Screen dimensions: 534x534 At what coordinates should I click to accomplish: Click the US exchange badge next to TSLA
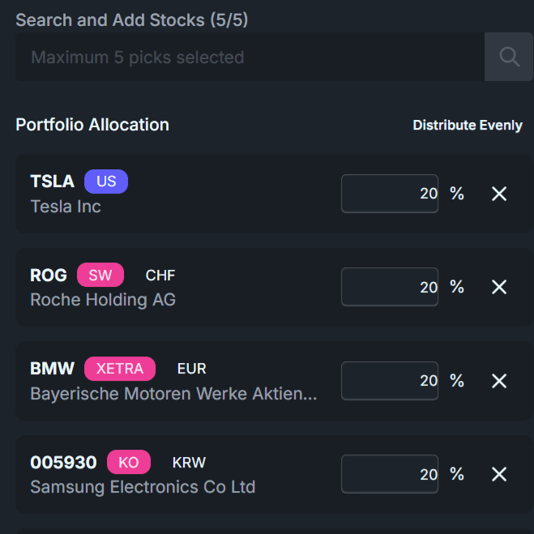(x=106, y=182)
